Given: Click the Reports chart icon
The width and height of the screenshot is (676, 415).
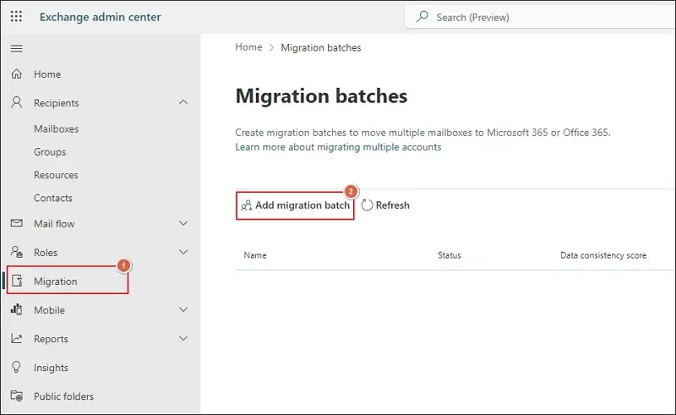Looking at the screenshot, I should tap(16, 339).
